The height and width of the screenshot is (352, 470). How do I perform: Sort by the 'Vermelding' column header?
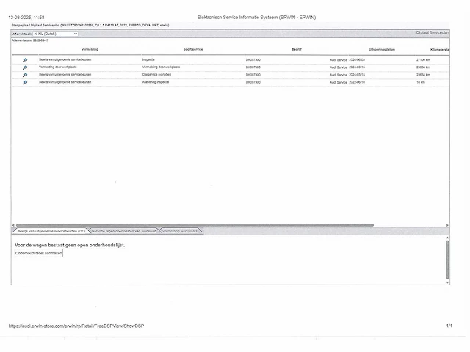tap(90, 49)
